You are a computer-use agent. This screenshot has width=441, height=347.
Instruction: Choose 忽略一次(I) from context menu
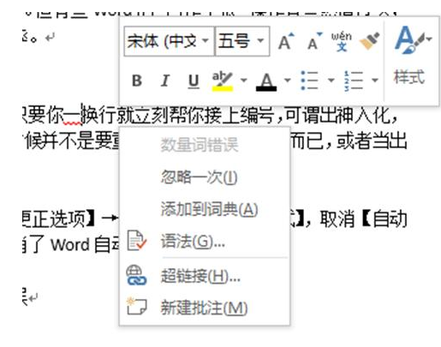pyautogui.click(x=205, y=177)
